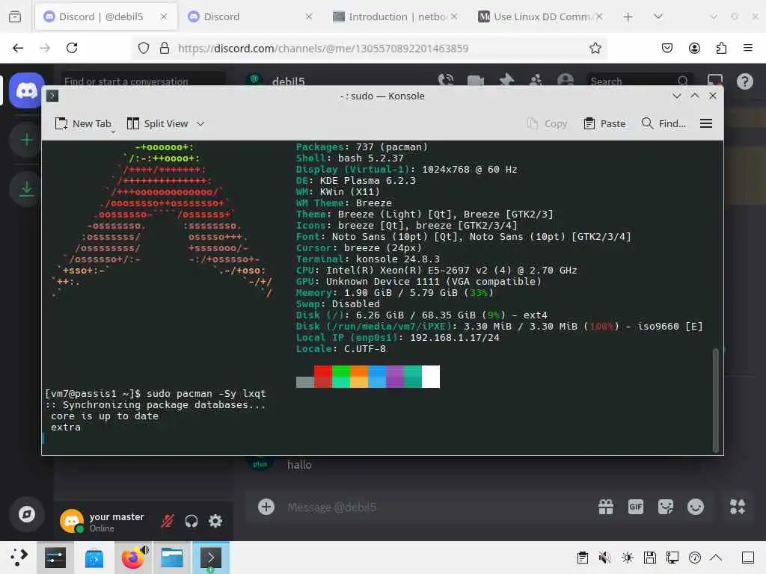Expand hidden system tray icons arrow
This screenshot has height=574, width=766.
tap(716, 558)
